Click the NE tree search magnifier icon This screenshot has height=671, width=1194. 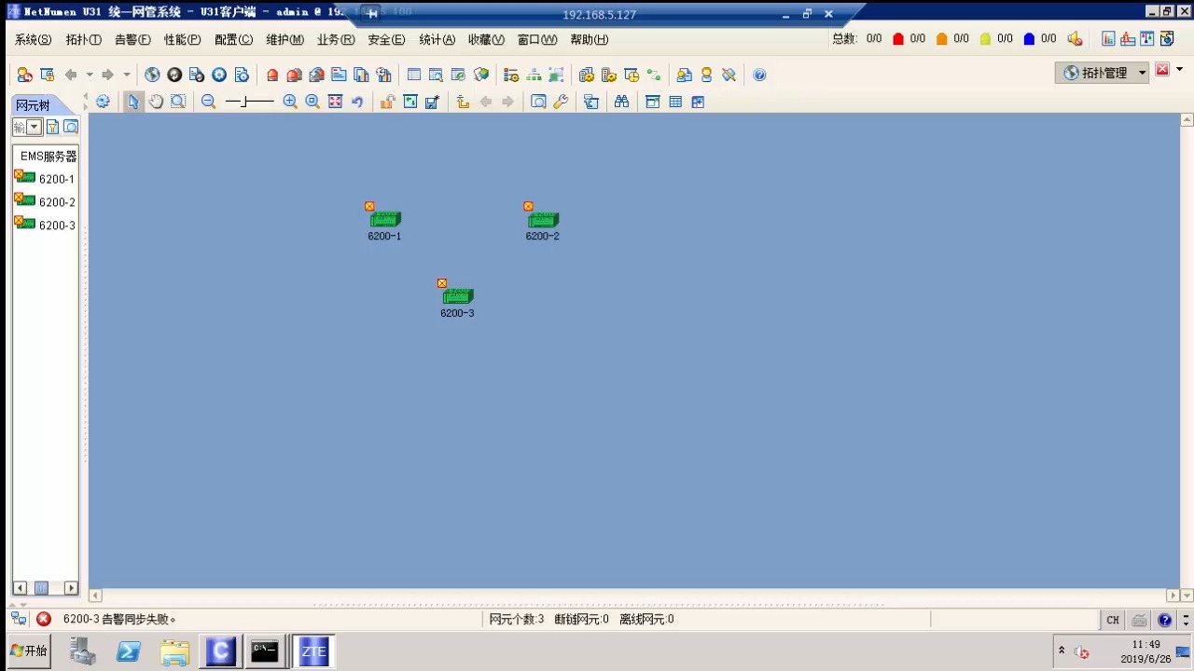tap(70, 127)
